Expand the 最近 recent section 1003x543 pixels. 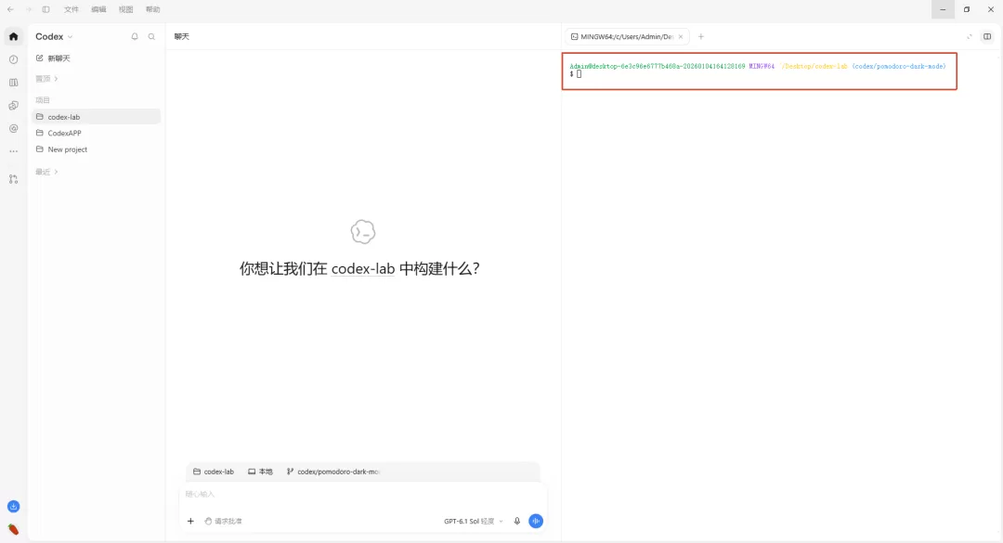click(x=46, y=172)
